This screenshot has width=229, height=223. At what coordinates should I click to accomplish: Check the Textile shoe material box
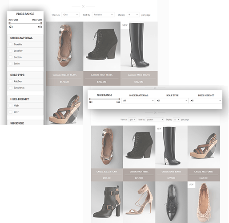(x=10, y=44)
